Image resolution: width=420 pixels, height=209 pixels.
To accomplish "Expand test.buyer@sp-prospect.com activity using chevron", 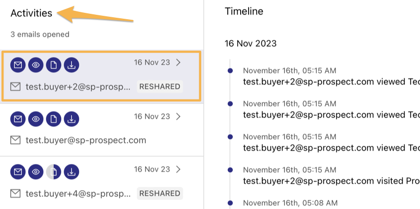I will coord(178,116).
